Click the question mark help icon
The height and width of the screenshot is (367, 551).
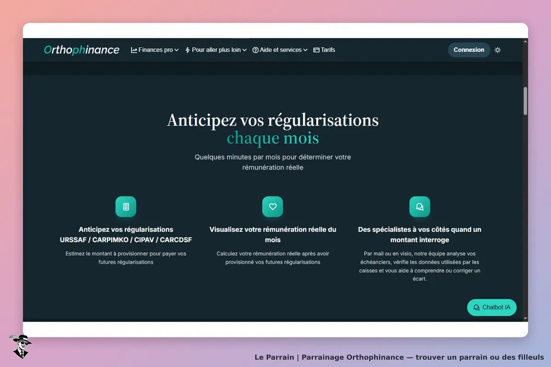(255, 50)
